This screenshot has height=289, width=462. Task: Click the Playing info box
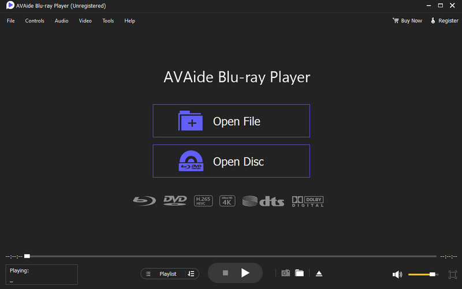42,274
